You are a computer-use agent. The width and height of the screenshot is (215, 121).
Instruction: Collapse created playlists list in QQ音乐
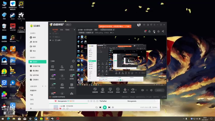pyautogui.click(x=45, y=86)
